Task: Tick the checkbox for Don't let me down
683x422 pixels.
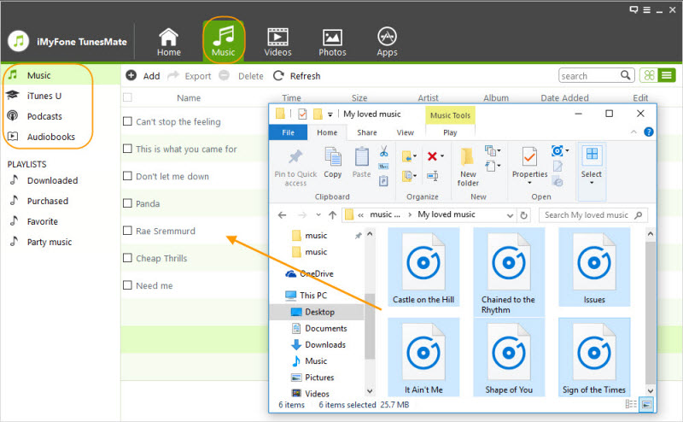Action: [x=127, y=176]
